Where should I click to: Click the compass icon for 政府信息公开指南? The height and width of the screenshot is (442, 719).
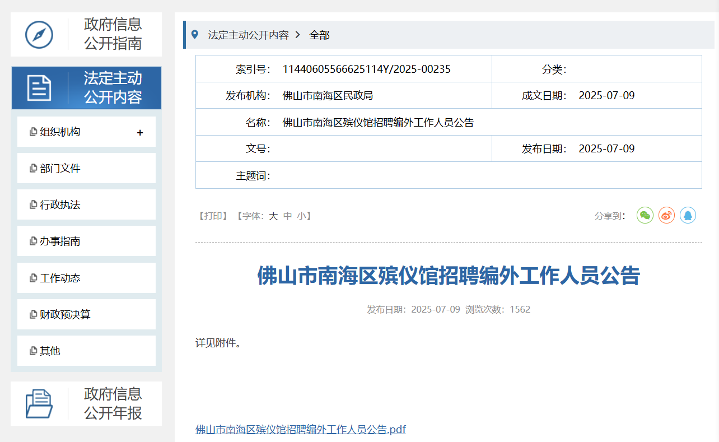point(39,34)
